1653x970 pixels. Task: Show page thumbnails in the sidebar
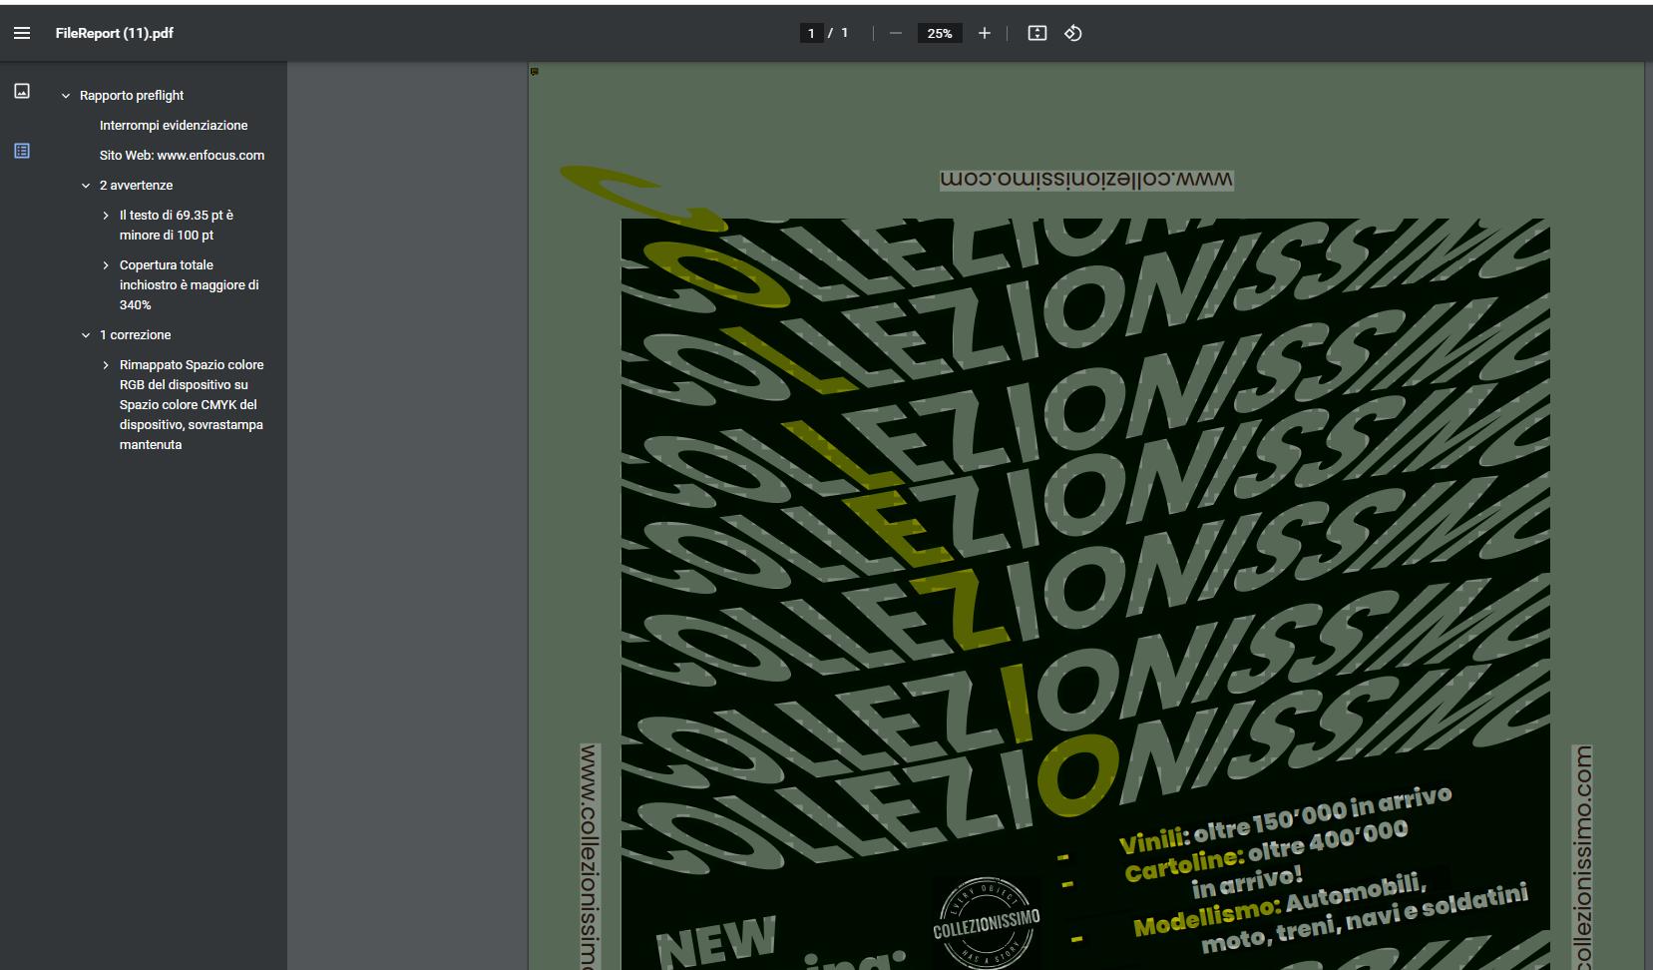pyautogui.click(x=22, y=91)
